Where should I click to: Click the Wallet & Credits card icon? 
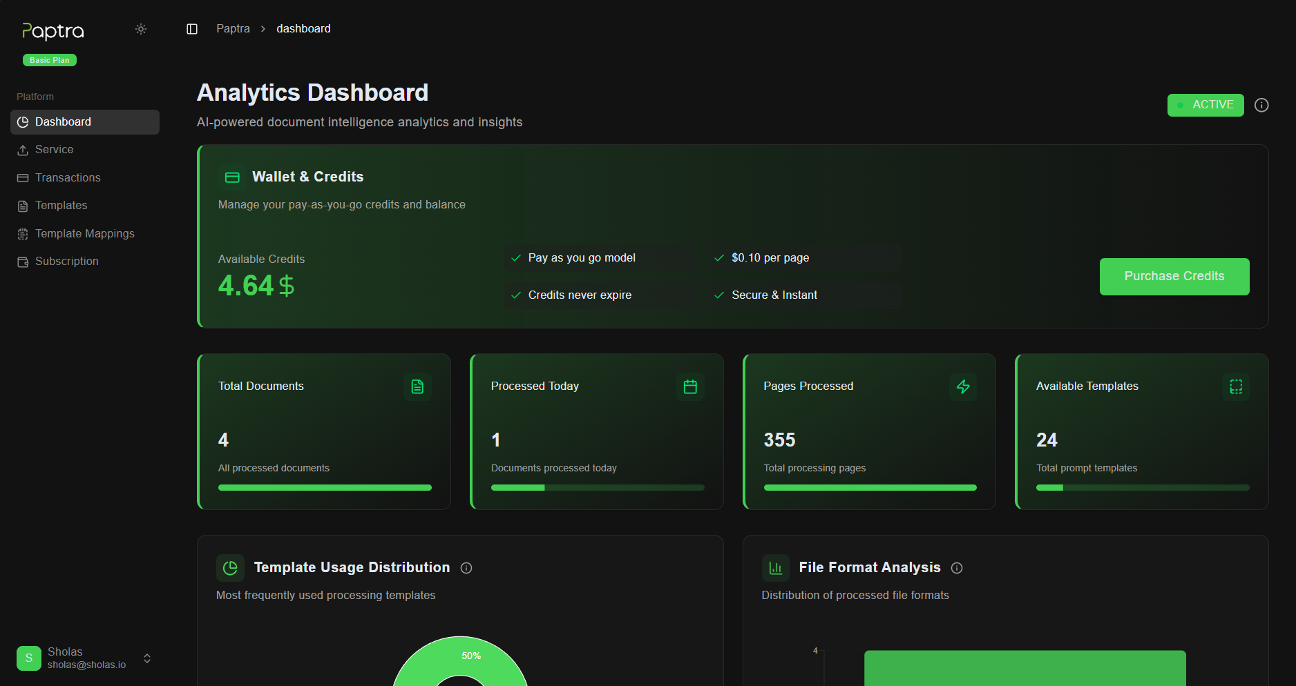232,177
